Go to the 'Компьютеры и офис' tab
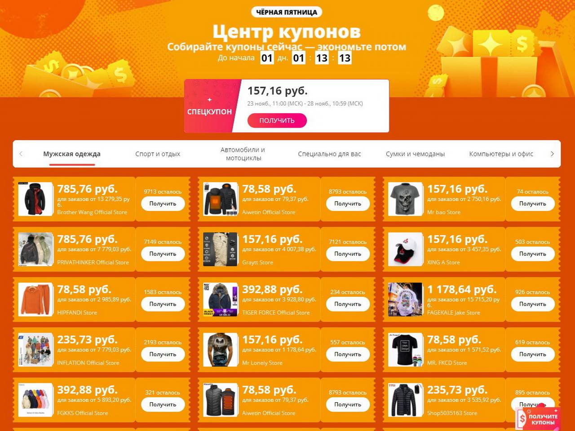This screenshot has height=431, width=575. (x=501, y=154)
